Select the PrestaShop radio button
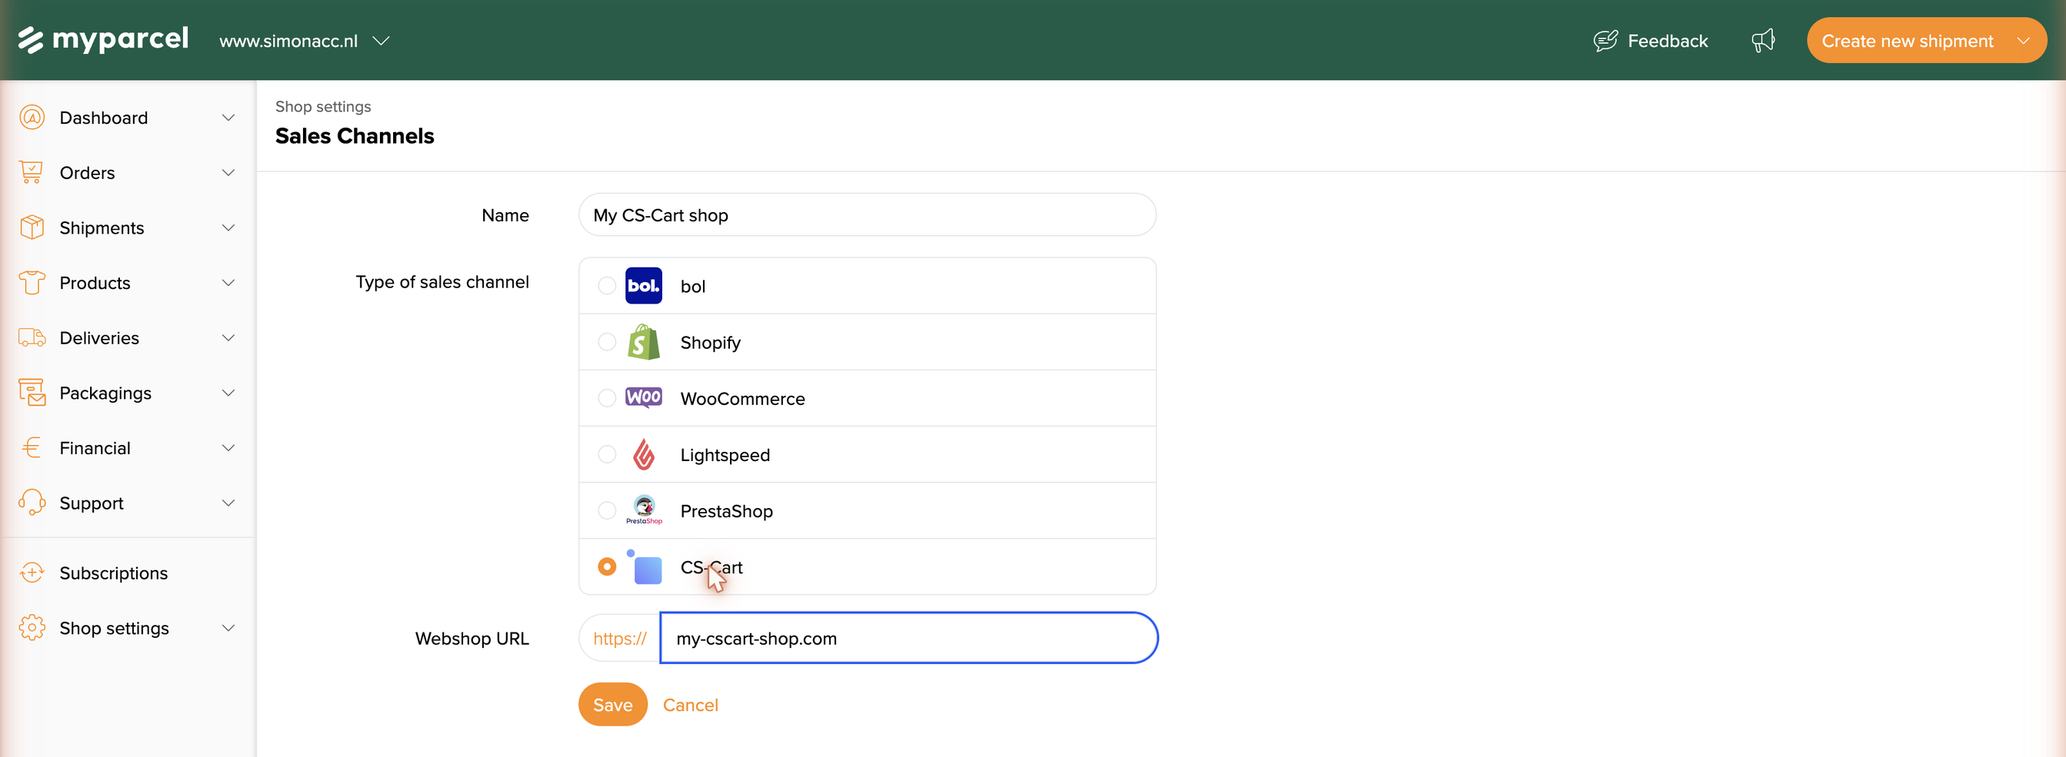Screen dimensions: 2066x757 (x=607, y=510)
